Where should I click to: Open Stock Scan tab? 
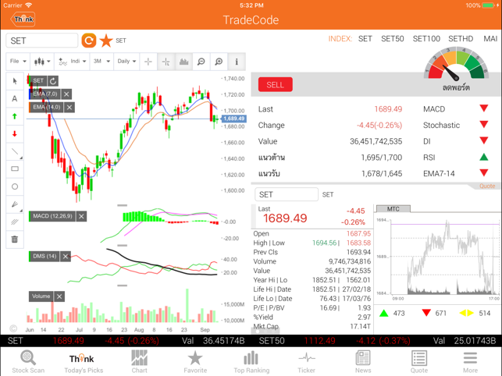tap(28, 362)
